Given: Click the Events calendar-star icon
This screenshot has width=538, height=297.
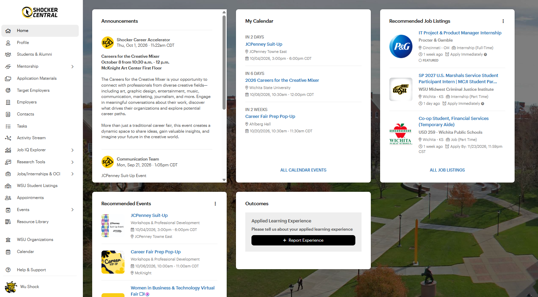Looking at the screenshot, I should click(8, 210).
